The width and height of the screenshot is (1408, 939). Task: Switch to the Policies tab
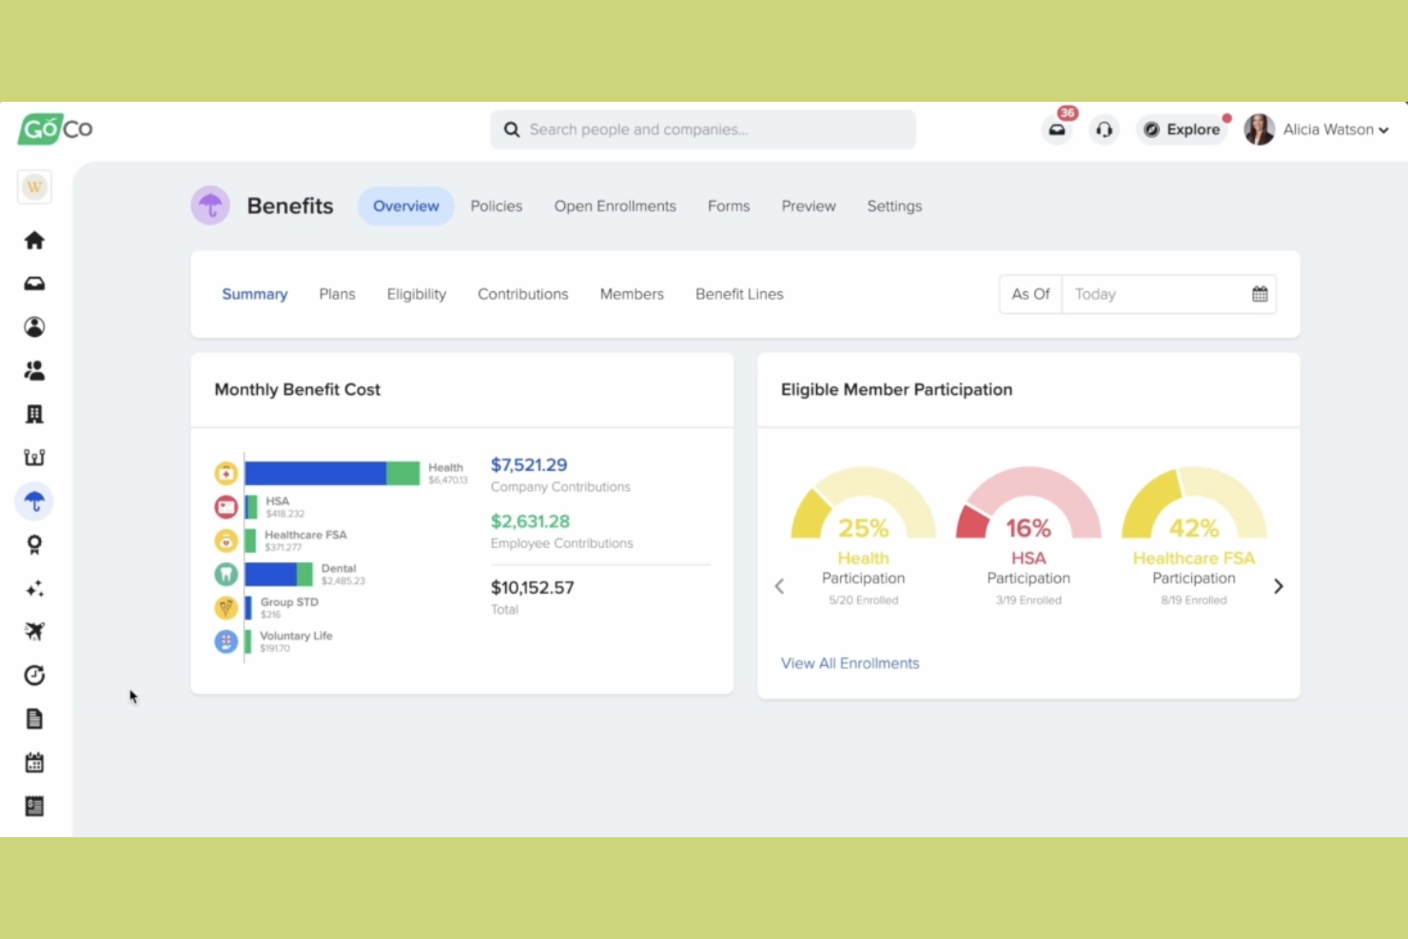(x=496, y=205)
